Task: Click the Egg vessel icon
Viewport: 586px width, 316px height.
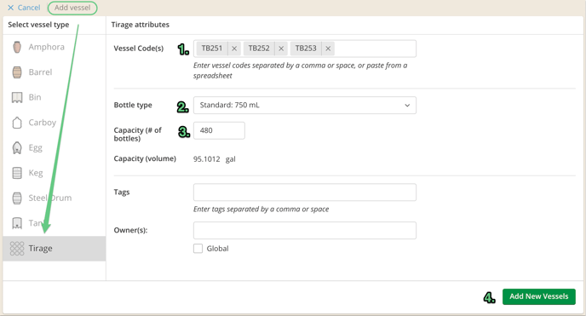Action: (17, 148)
